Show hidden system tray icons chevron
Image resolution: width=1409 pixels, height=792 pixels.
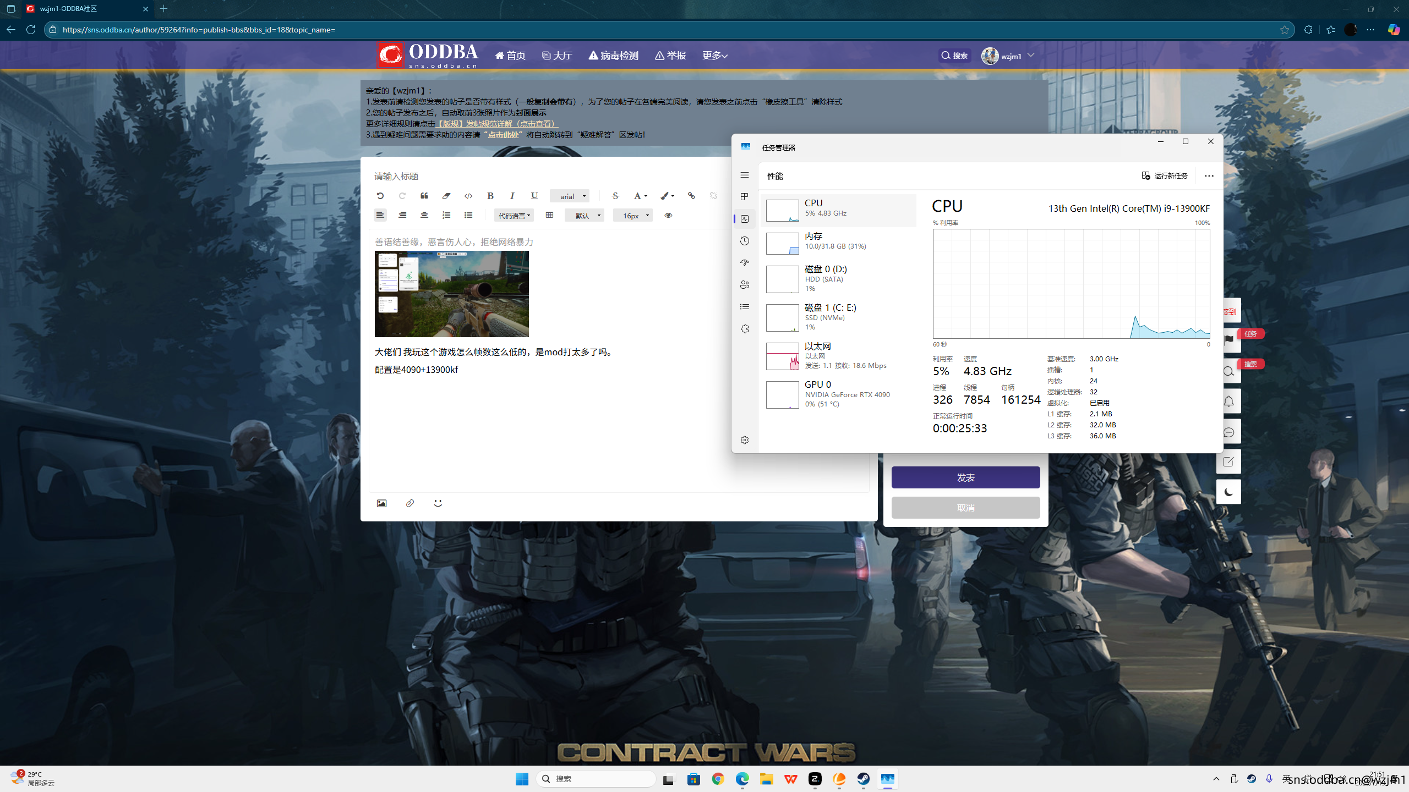pos(1216,779)
